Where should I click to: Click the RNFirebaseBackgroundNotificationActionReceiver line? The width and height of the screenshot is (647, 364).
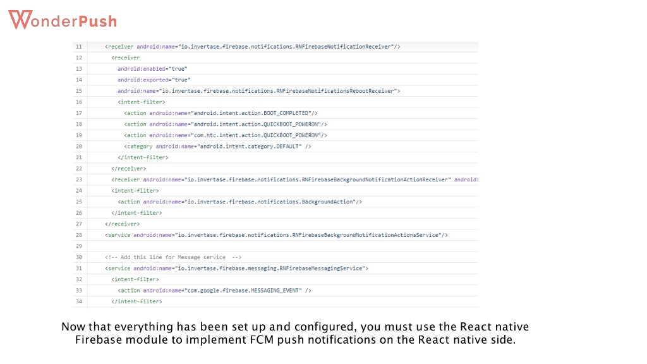coord(294,179)
